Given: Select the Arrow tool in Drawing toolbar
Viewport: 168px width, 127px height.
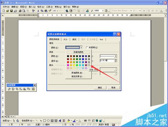Looking at the screenshot, I should coord(41,121).
